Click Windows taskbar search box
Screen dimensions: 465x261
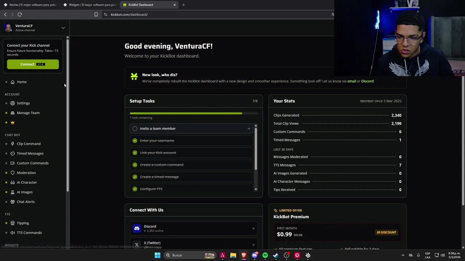coord(190,255)
